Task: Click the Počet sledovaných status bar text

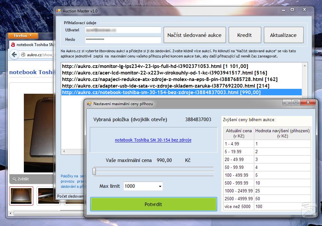Action: coord(71,196)
